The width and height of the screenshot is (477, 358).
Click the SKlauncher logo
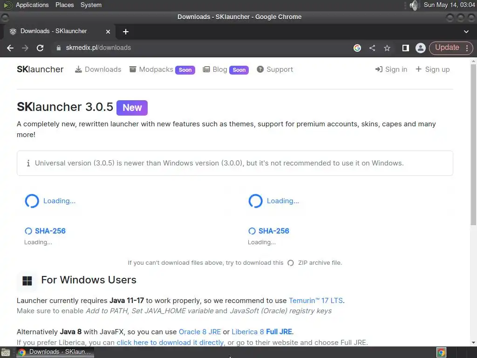(x=40, y=69)
